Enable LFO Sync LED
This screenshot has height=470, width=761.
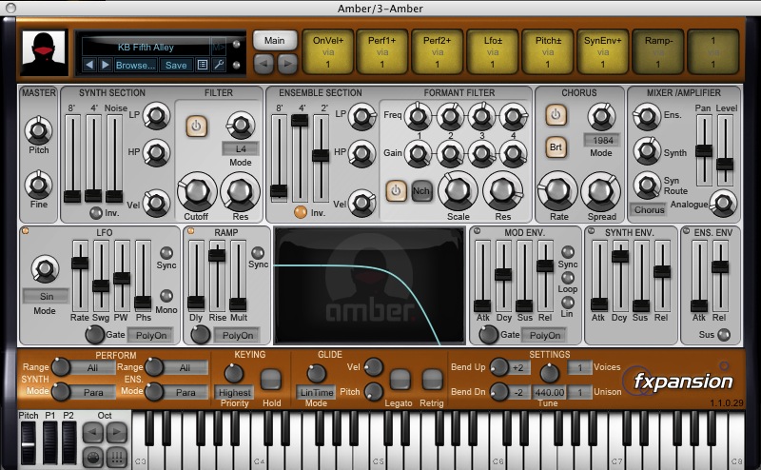[x=166, y=252]
